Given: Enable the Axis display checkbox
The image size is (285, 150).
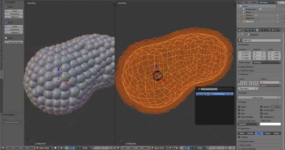Looking at the screenshot, I should click(x=239, y=110).
